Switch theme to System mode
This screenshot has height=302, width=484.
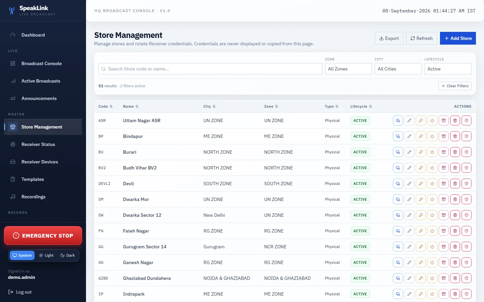(x=22, y=255)
